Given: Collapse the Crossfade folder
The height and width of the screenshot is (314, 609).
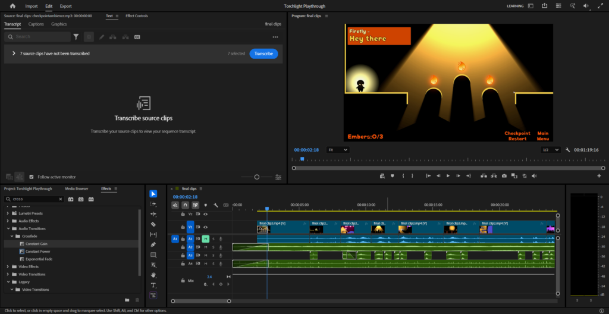Looking at the screenshot, I should point(11,236).
